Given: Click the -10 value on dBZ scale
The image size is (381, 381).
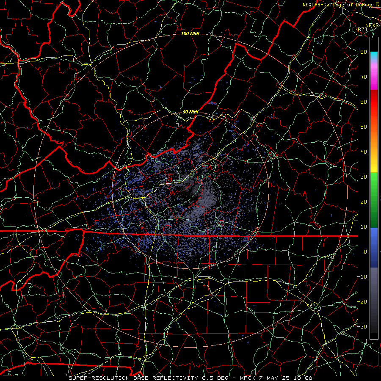Looking at the screenshot, I should pos(362,277).
